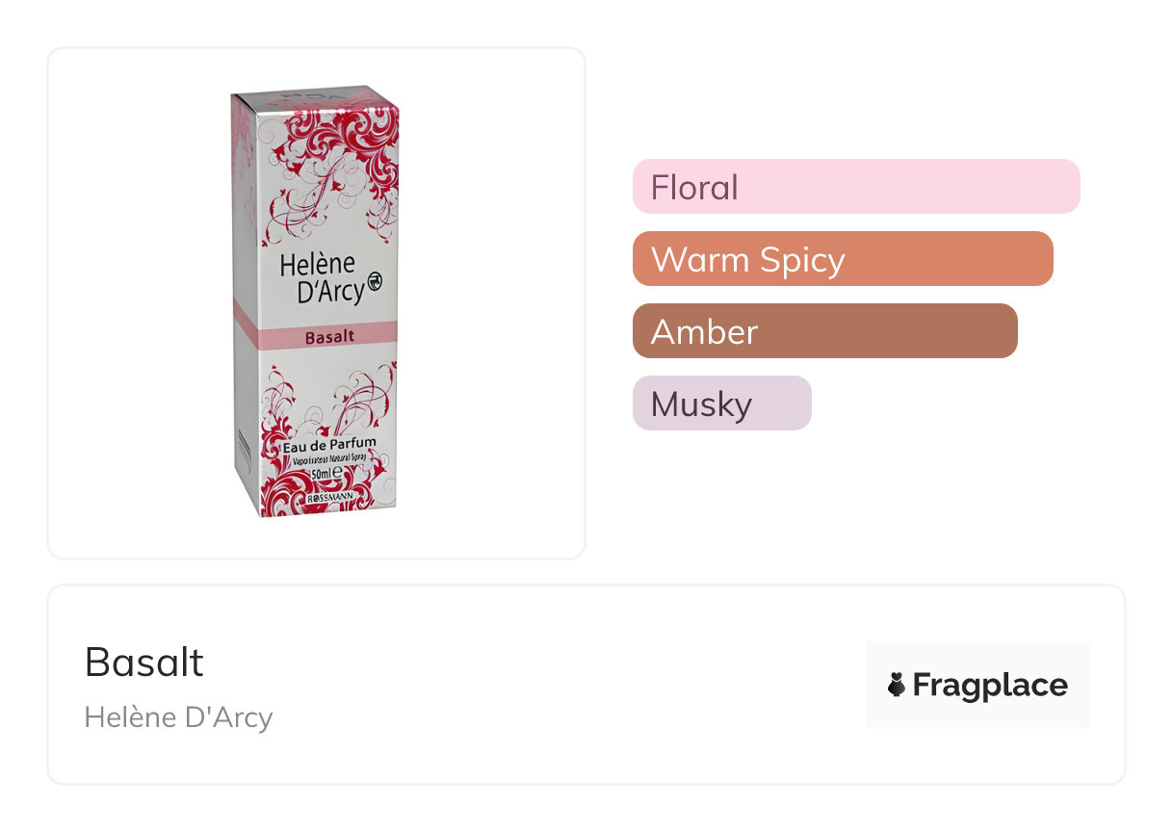Select the Floral accord bar
Image resolution: width=1173 pixels, height=832 pixels.
click(856, 186)
